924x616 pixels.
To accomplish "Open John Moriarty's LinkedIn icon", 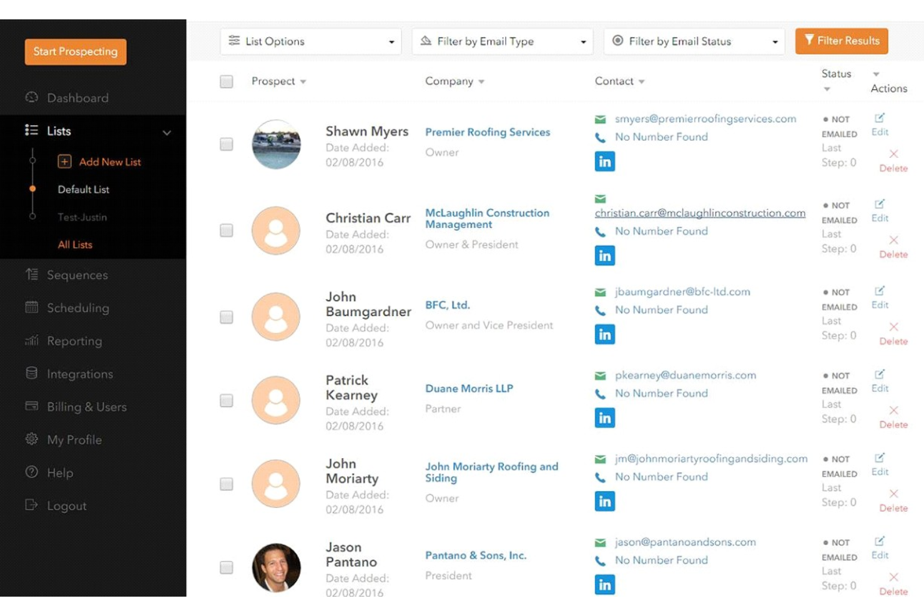I will point(604,501).
